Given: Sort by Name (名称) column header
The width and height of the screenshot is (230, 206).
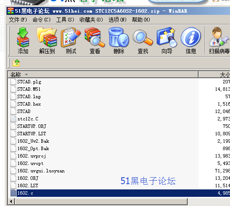Looking at the screenshot, I should point(103,75).
